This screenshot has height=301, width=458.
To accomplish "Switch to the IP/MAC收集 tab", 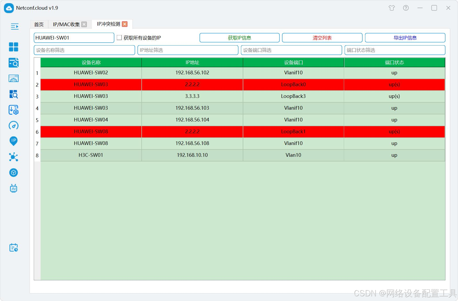I will pos(66,24).
